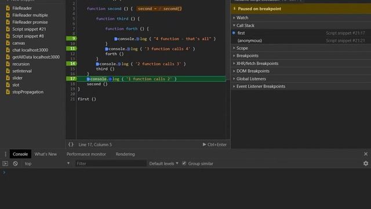This screenshot has width=371, height=209.
Task: Open the canvas snippet
Action: tap(19, 43)
